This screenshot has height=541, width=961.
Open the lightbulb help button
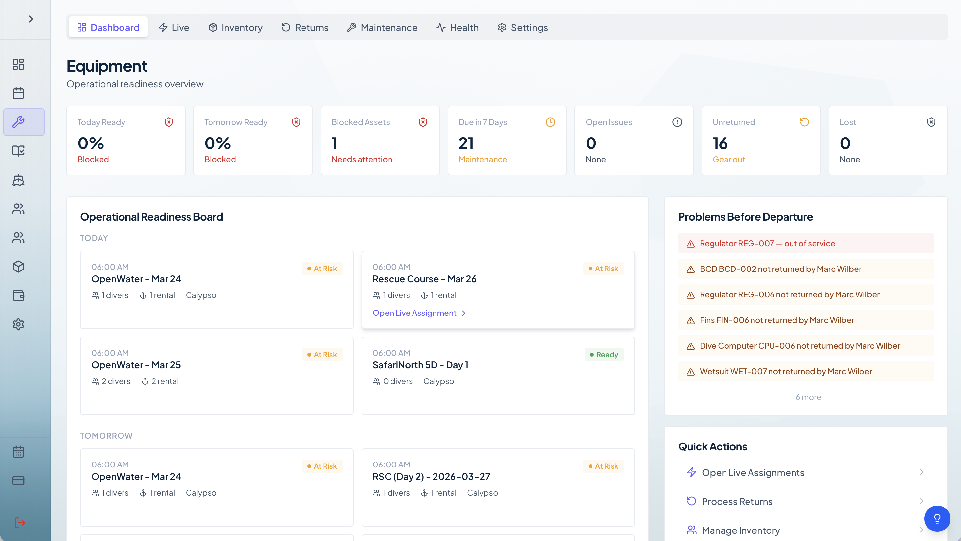click(x=937, y=519)
